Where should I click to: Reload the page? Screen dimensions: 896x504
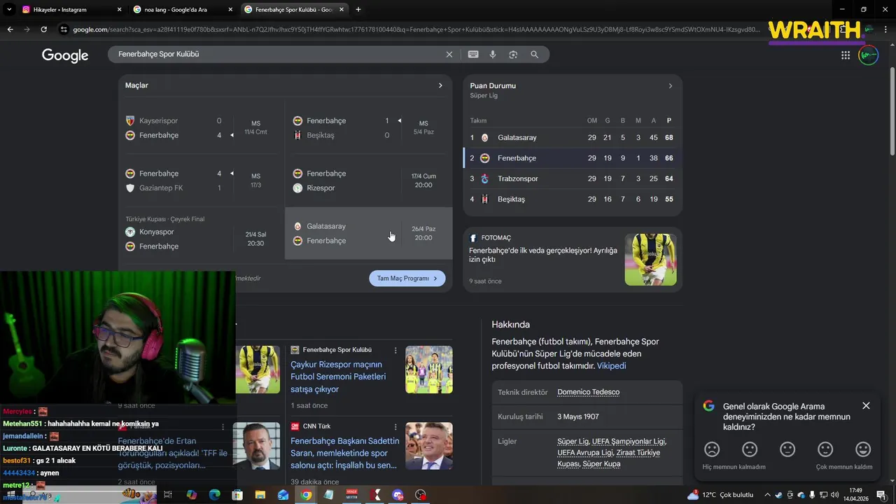43,29
